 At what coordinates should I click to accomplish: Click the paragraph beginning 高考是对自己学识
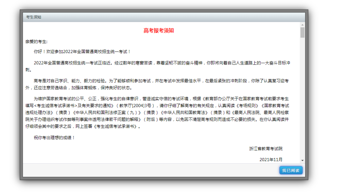pyautogui.click(x=160, y=81)
